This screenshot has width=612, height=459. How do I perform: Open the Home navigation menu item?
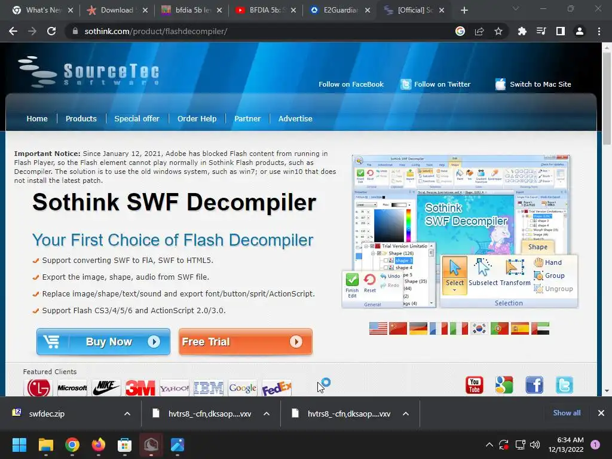pos(37,119)
